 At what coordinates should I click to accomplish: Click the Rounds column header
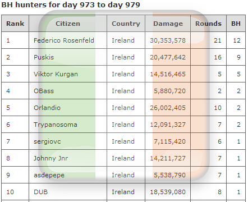click(208, 24)
